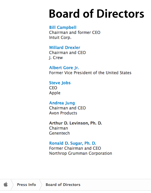Go to Press Info in the breadcrumb

[x=27, y=185]
